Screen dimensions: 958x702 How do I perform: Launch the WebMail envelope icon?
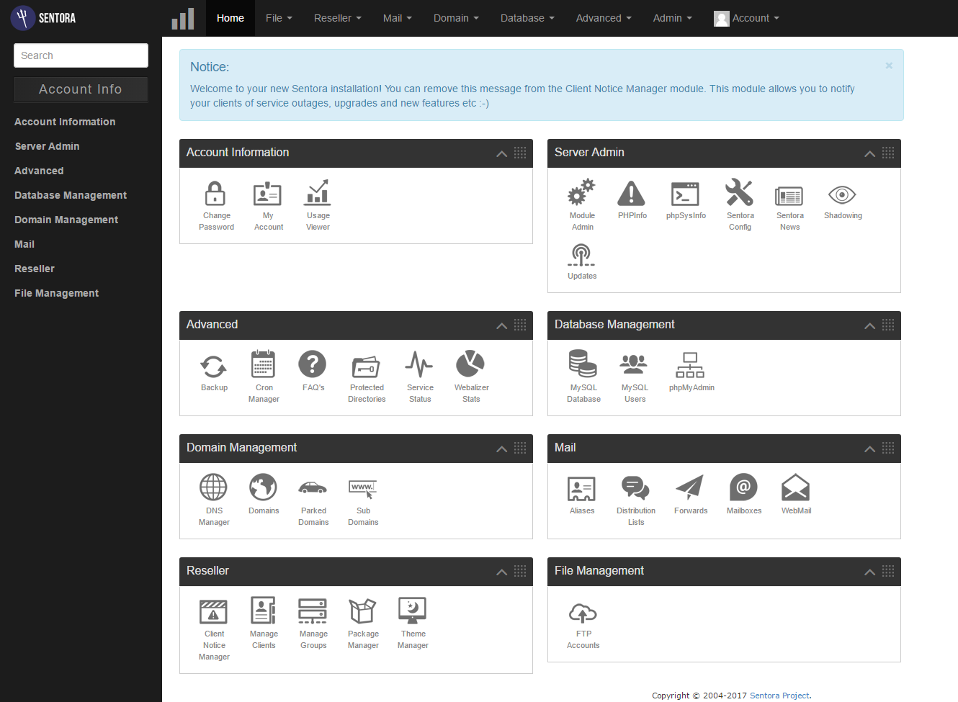pyautogui.click(x=795, y=487)
